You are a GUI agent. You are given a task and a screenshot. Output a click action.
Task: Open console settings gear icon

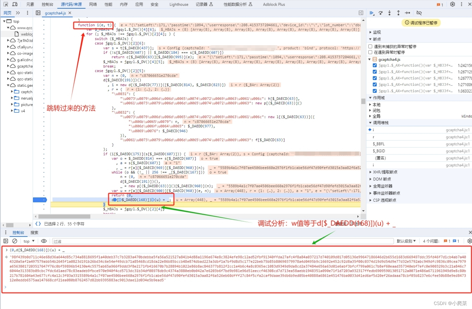click(x=469, y=241)
